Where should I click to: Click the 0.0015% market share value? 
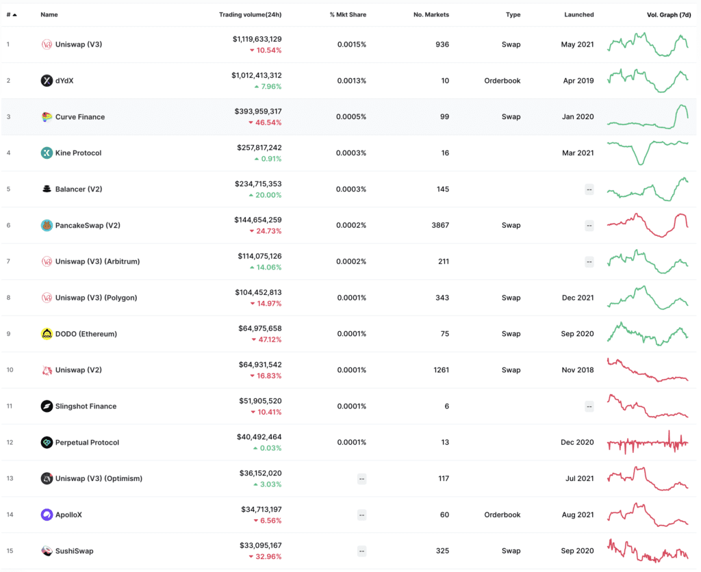point(352,44)
